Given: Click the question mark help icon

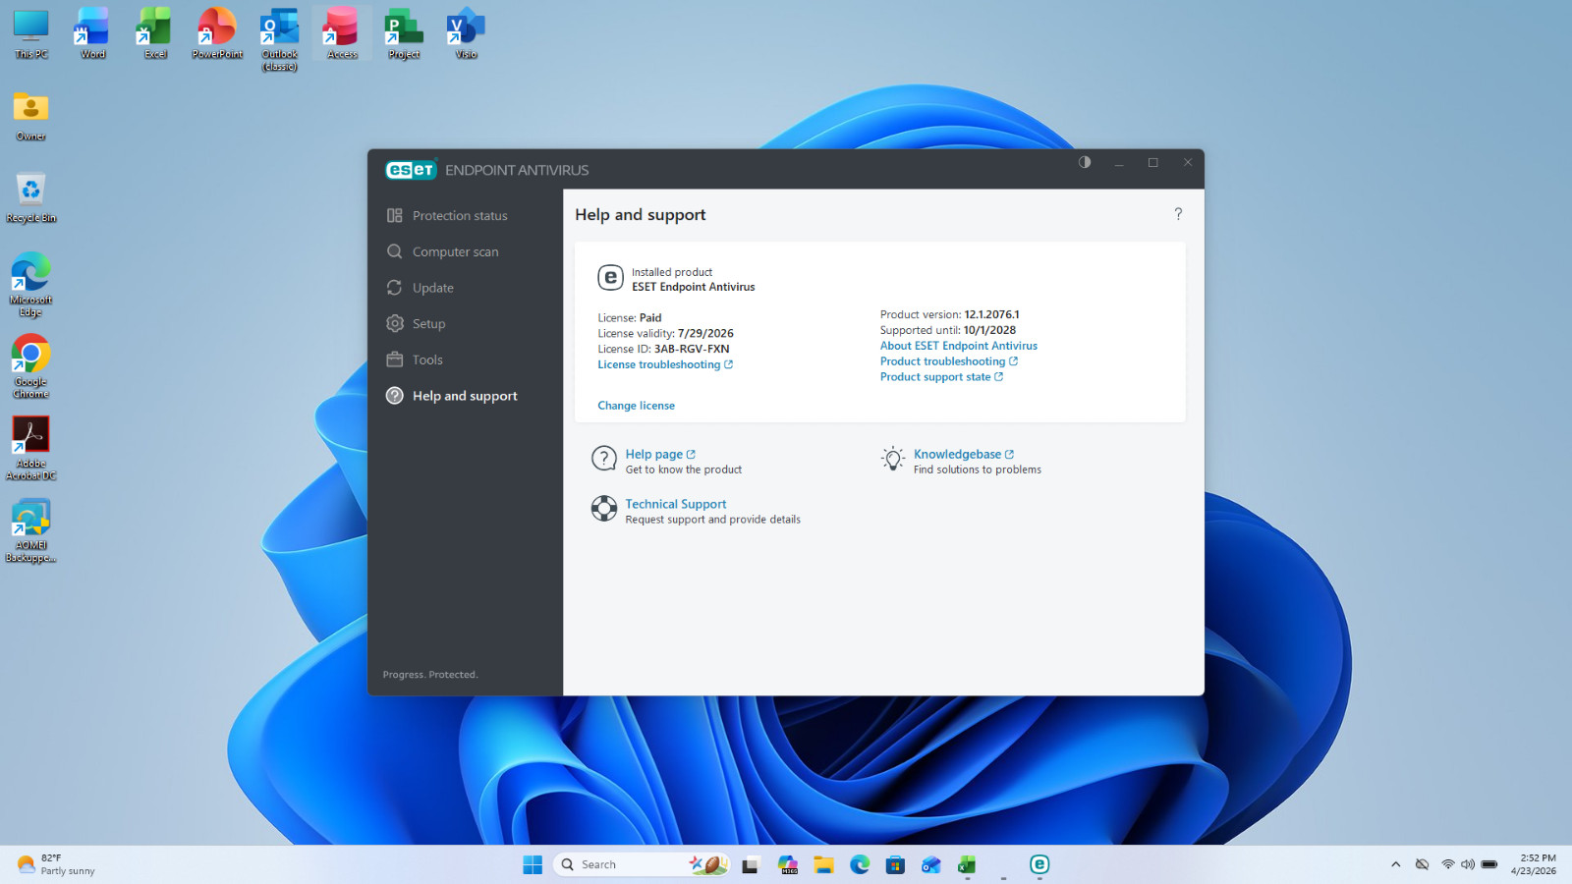Looking at the screenshot, I should pyautogui.click(x=1178, y=214).
